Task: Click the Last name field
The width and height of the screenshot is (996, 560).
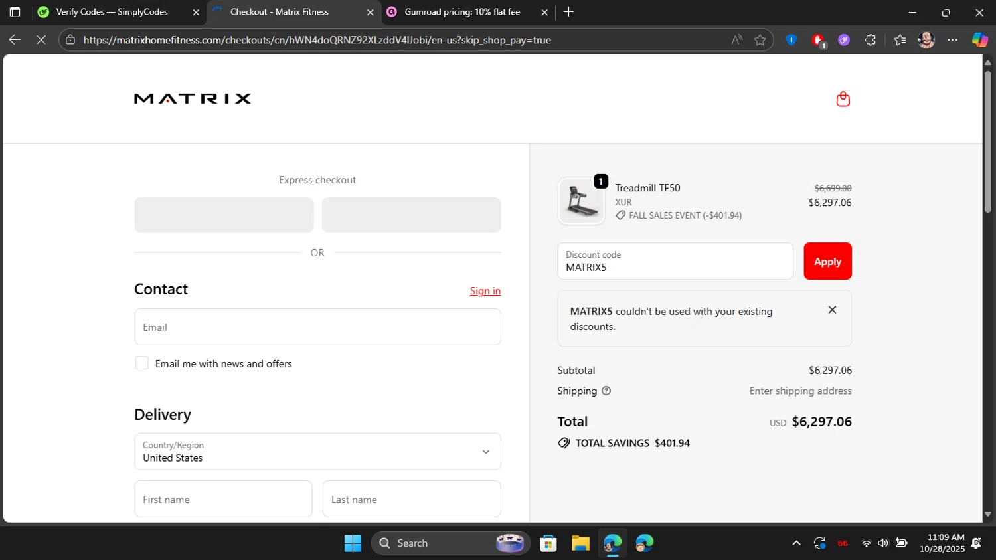Action: 412,499
